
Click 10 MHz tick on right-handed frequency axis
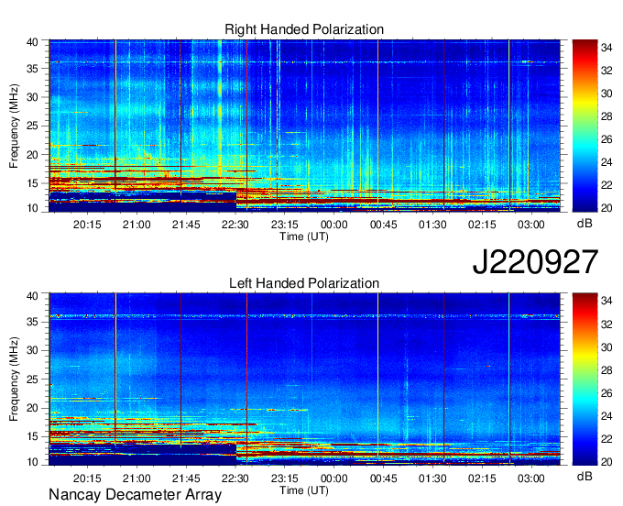(32, 208)
